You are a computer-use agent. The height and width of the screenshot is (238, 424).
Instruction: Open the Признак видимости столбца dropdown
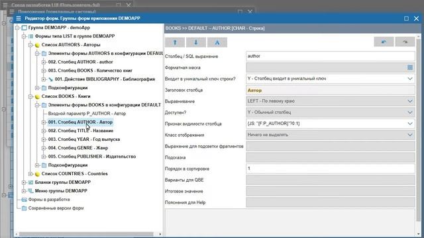[x=410, y=124]
